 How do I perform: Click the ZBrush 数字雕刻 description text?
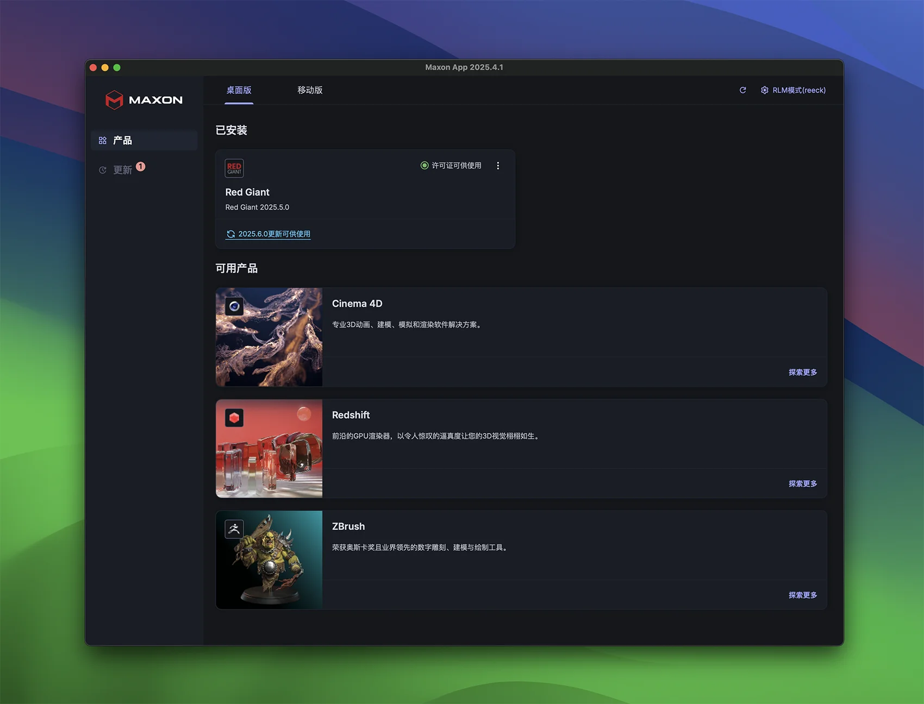pos(421,548)
